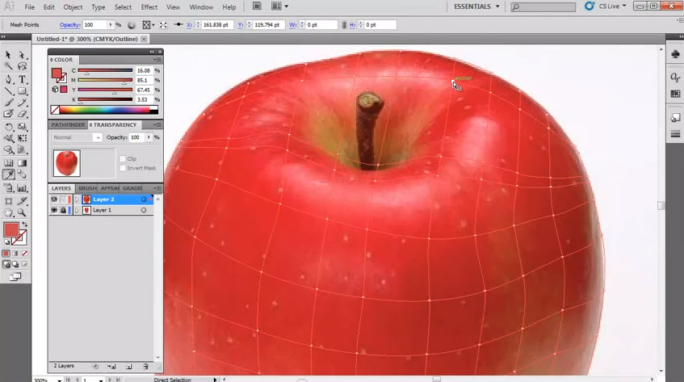Viewport: 684px width, 382px height.
Task: Open control bar Opacity arrow
Action: coord(111,25)
